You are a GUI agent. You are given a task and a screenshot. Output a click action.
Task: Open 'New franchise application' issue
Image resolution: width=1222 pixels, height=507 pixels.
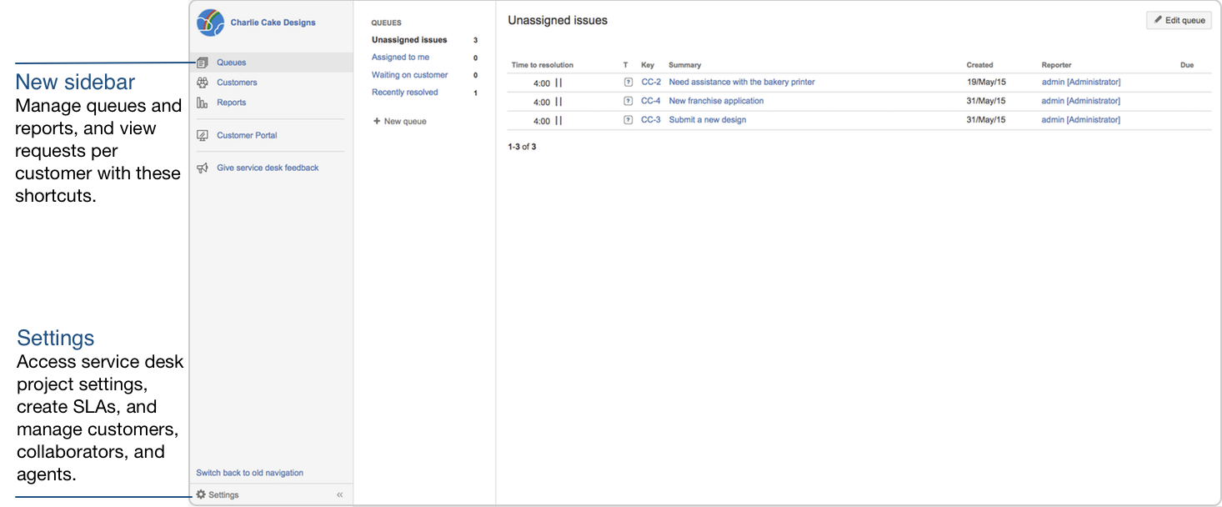click(x=716, y=101)
